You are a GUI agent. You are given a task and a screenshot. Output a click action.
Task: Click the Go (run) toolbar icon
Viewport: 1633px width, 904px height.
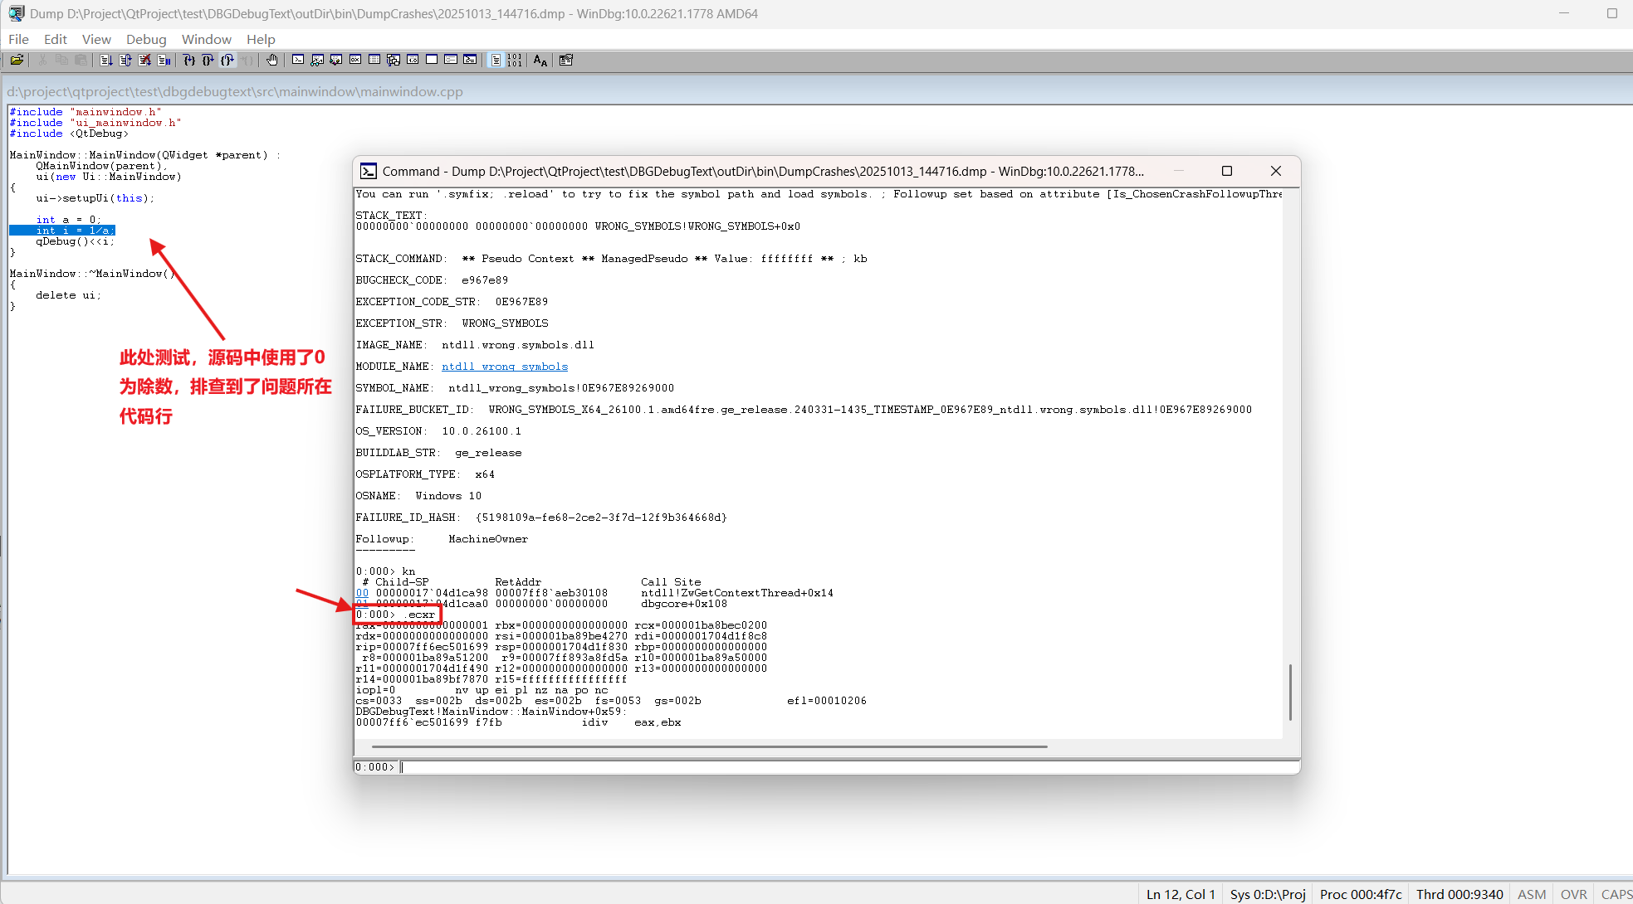(106, 60)
